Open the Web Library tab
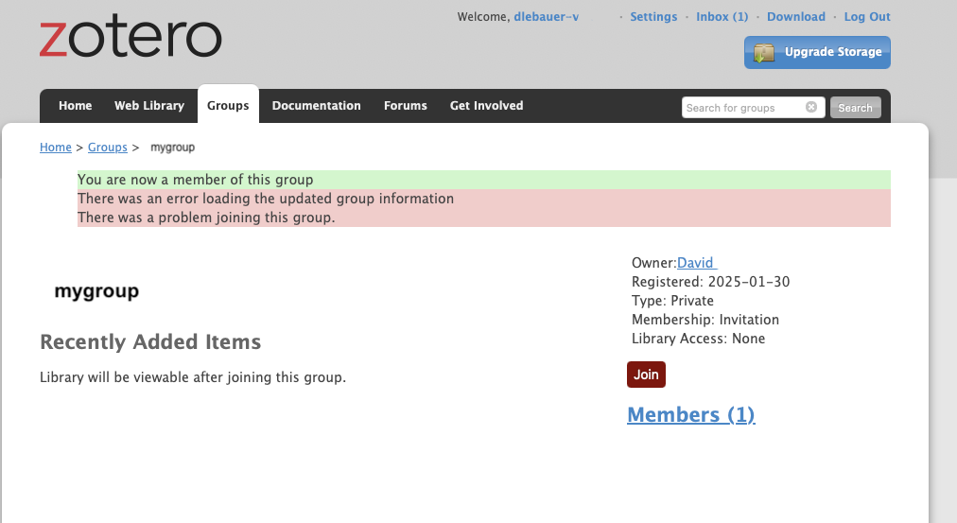Screen dimensions: 957x523 pyautogui.click(x=149, y=106)
